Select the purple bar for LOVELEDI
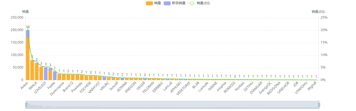This screenshot has height=111, width=356. coord(46,74)
